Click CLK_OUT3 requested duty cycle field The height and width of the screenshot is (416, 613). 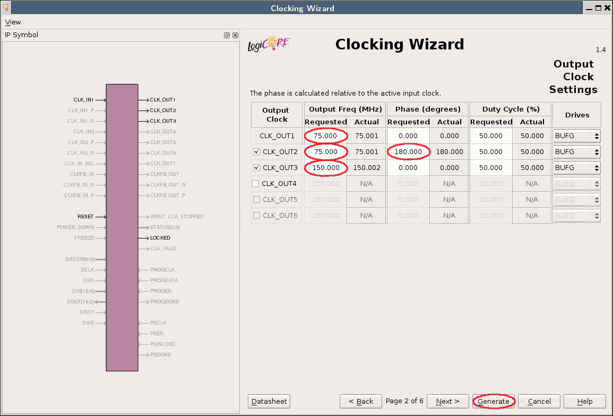point(491,168)
